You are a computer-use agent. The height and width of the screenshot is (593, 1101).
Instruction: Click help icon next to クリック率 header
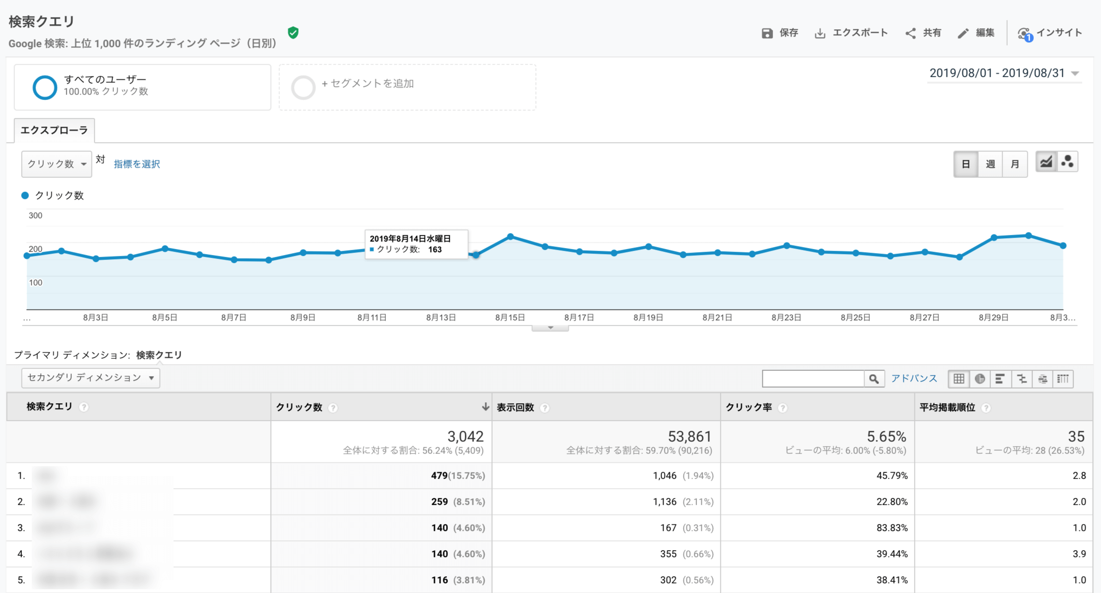[x=783, y=408]
